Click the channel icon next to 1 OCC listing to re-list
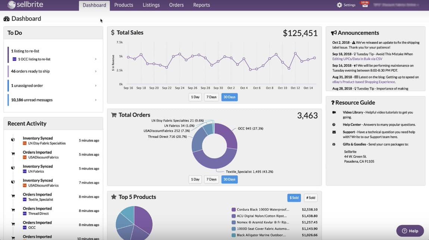Image resolution: width=429 pixels, height=240 pixels. [15, 59]
